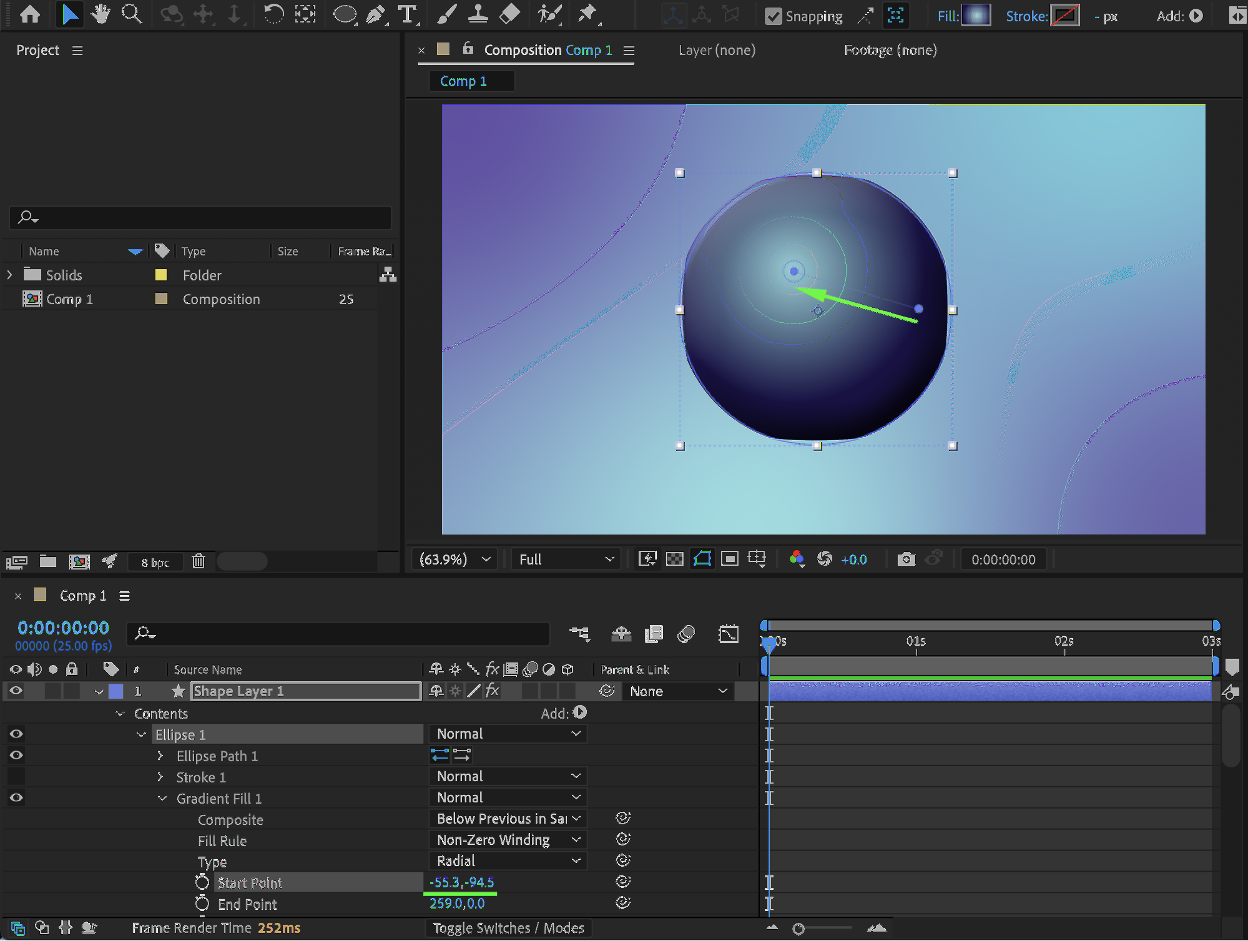Switch to Layer (none) tab

[x=717, y=50]
